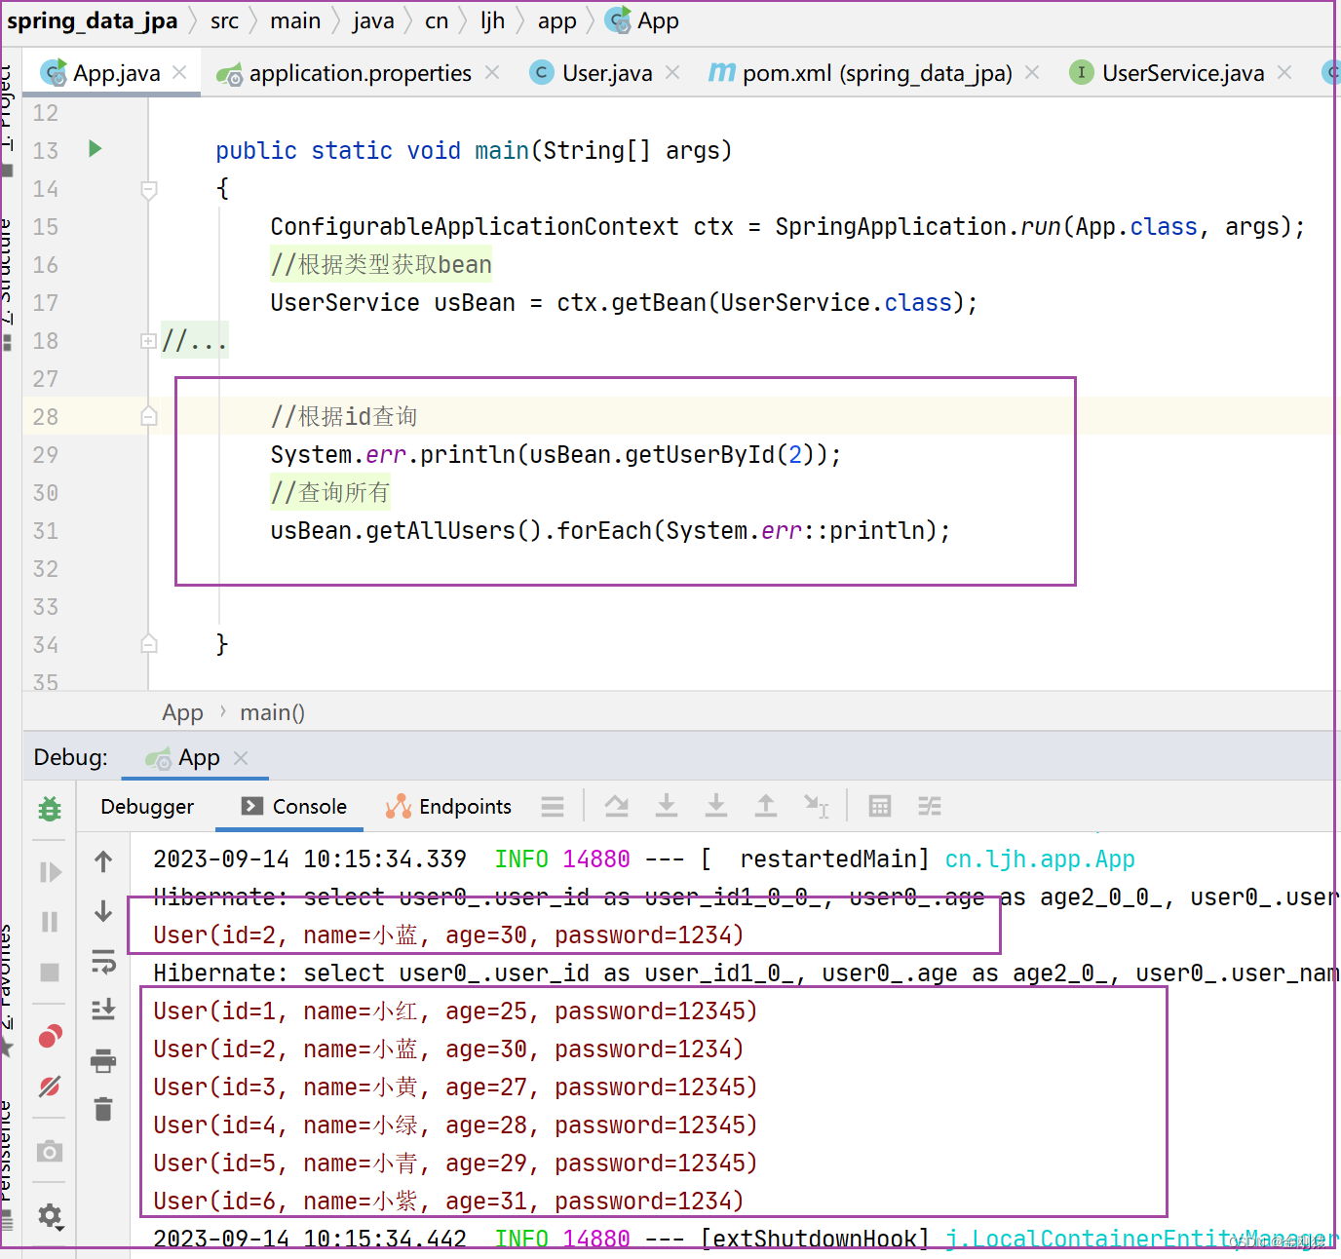This screenshot has width=1341, height=1259.
Task: Rerun App with the green bug icon
Action: [50, 808]
